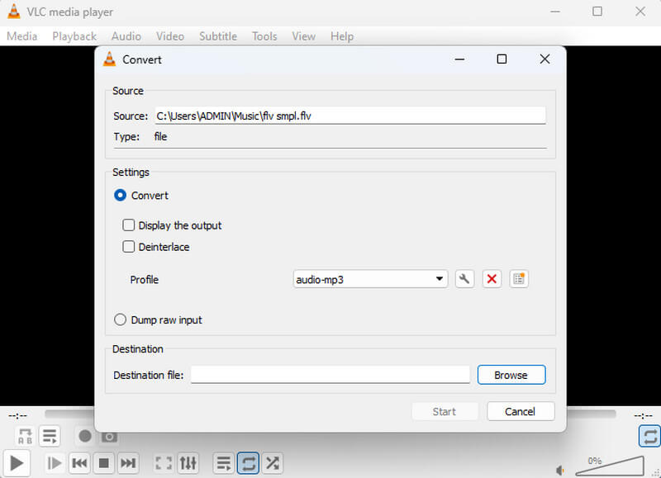Delete selected profile with red X
Image resolution: width=661 pixels, height=478 pixels.
click(492, 279)
